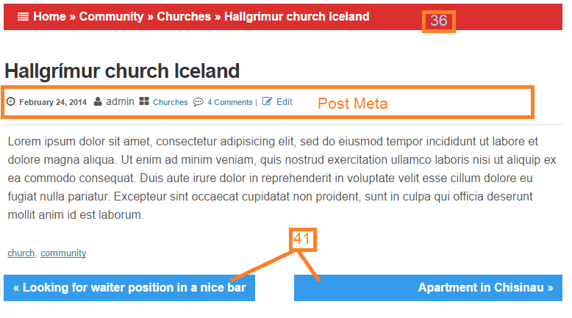572x318 pixels.
Task: Click the pencil edit icon
Action: (267, 101)
